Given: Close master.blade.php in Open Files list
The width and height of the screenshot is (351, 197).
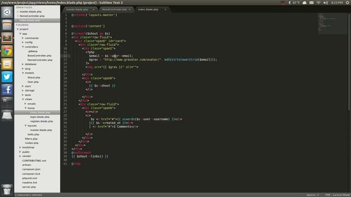Looking at the screenshot, I should (x=18, y=11).
